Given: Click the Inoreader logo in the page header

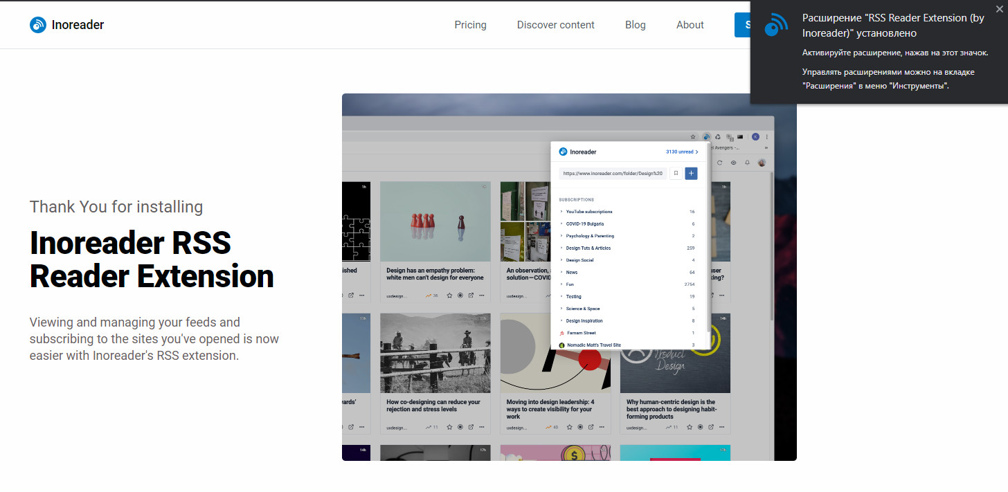Looking at the screenshot, I should pos(66,24).
